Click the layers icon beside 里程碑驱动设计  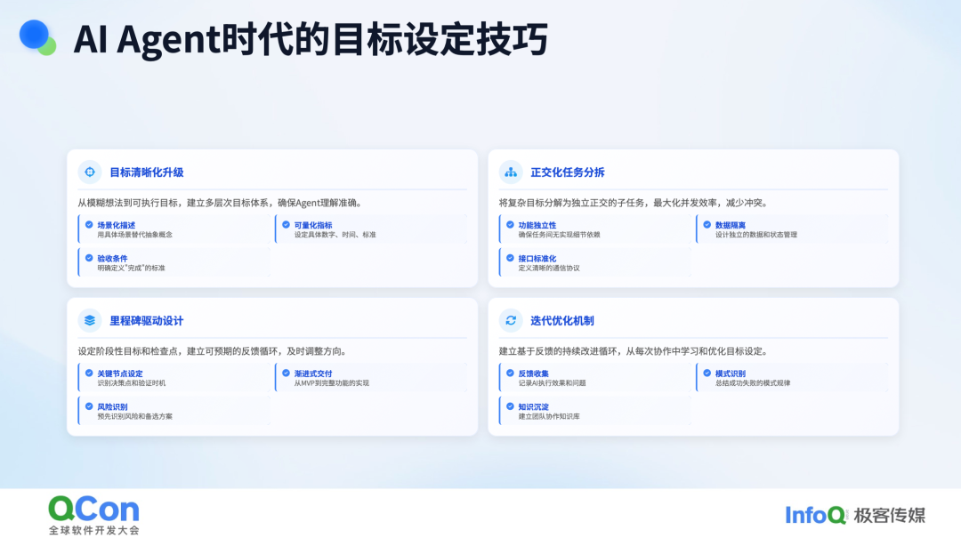pos(90,320)
